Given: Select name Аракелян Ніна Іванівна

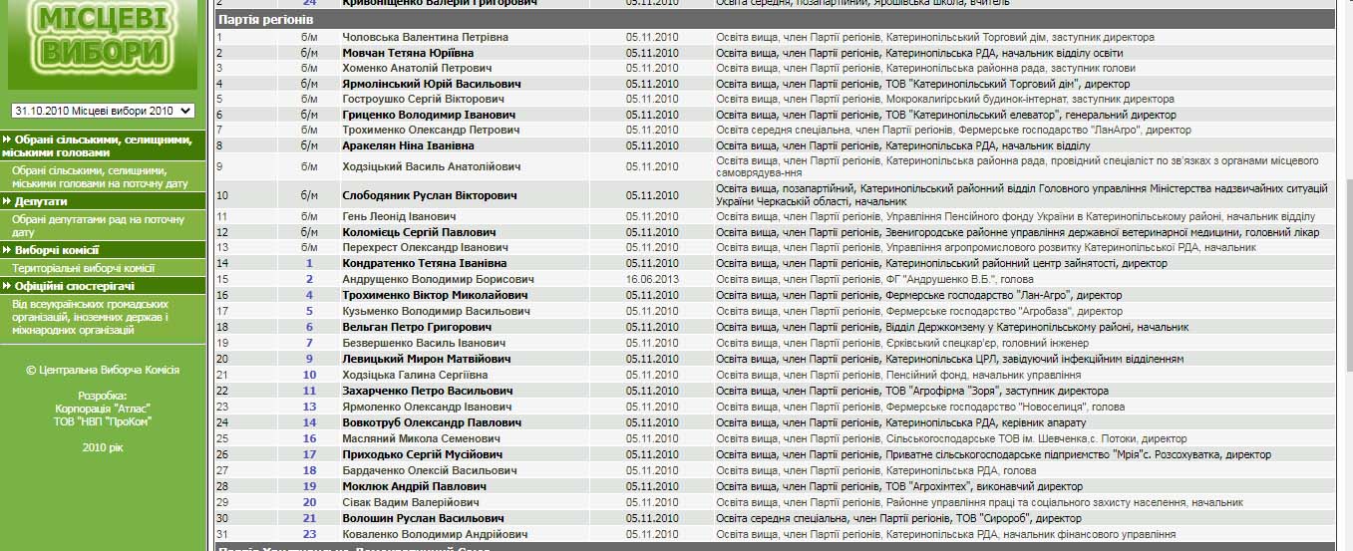Looking at the screenshot, I should (409, 145).
